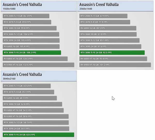Pick the RX 6900 XT 58.6 FPS bar
Screen dimensions: 155x140
coord(36,116)
